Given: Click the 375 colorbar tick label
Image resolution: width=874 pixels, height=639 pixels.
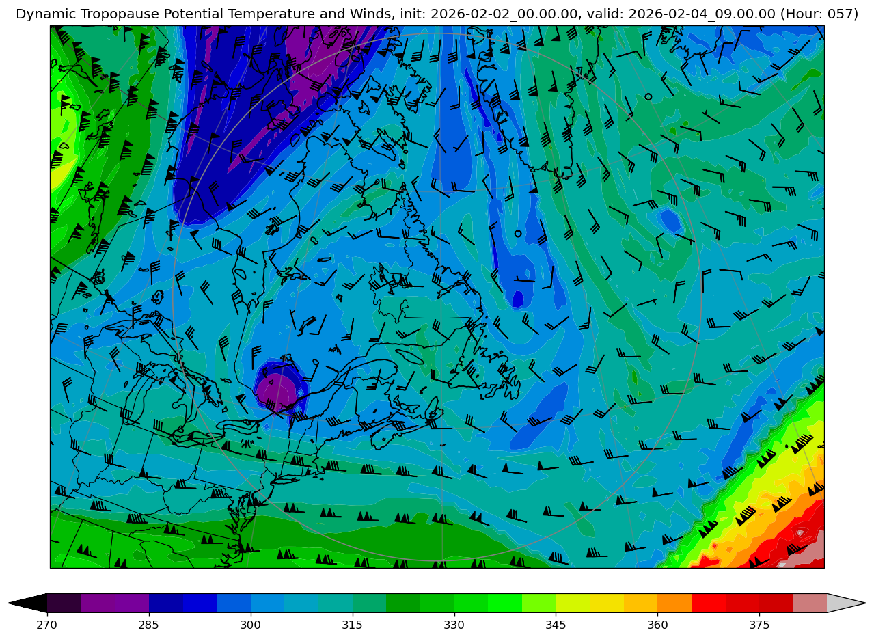Looking at the screenshot, I should click(x=759, y=625).
